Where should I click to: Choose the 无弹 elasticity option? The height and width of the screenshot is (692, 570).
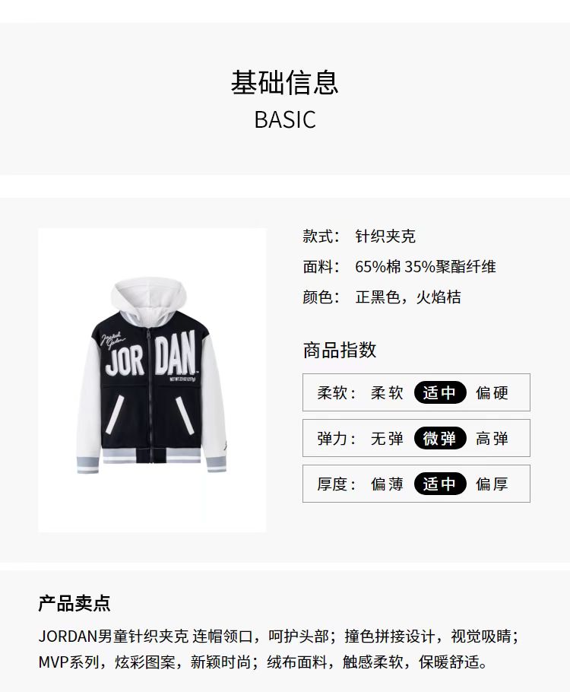[x=387, y=438]
